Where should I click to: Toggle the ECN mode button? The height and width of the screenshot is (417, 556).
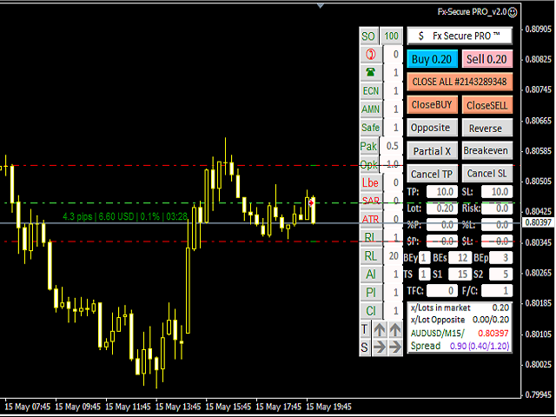[x=371, y=91]
